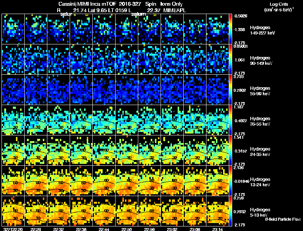Click the '2016-327' date label

pyautogui.click(x=130, y=4)
